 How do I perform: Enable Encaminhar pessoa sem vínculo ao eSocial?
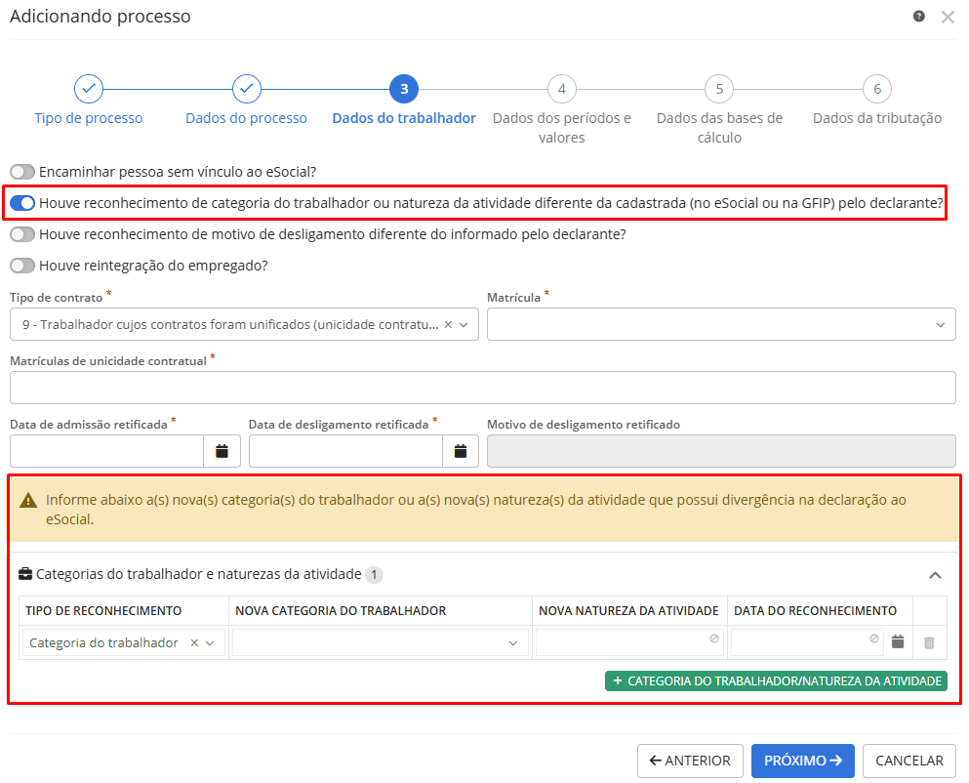(22, 172)
